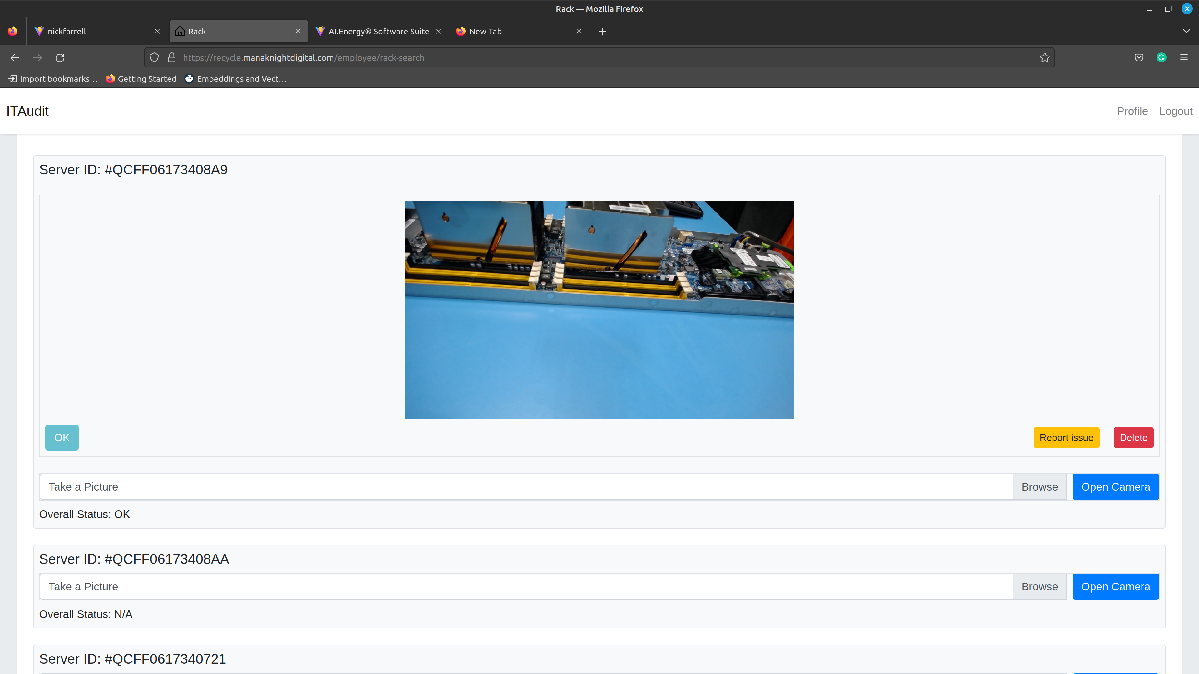
Task: Open the Profile link
Action: (x=1132, y=111)
